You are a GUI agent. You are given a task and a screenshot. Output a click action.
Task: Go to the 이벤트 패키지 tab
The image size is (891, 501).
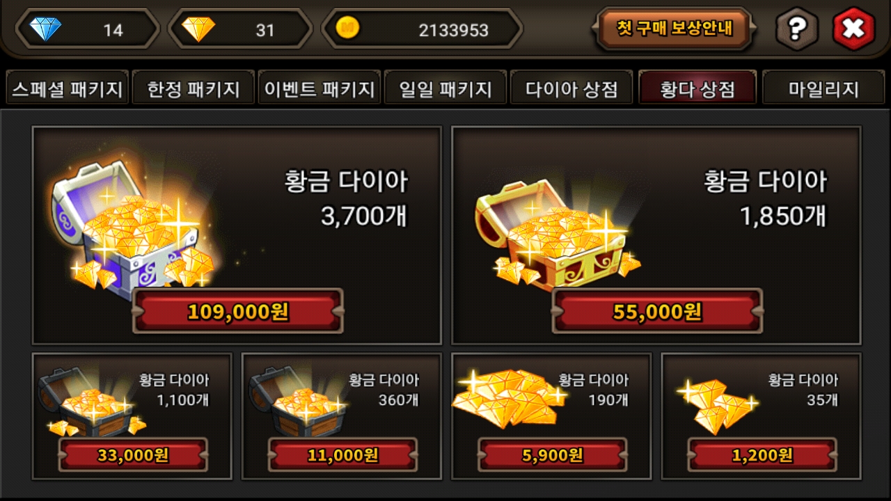[320, 89]
